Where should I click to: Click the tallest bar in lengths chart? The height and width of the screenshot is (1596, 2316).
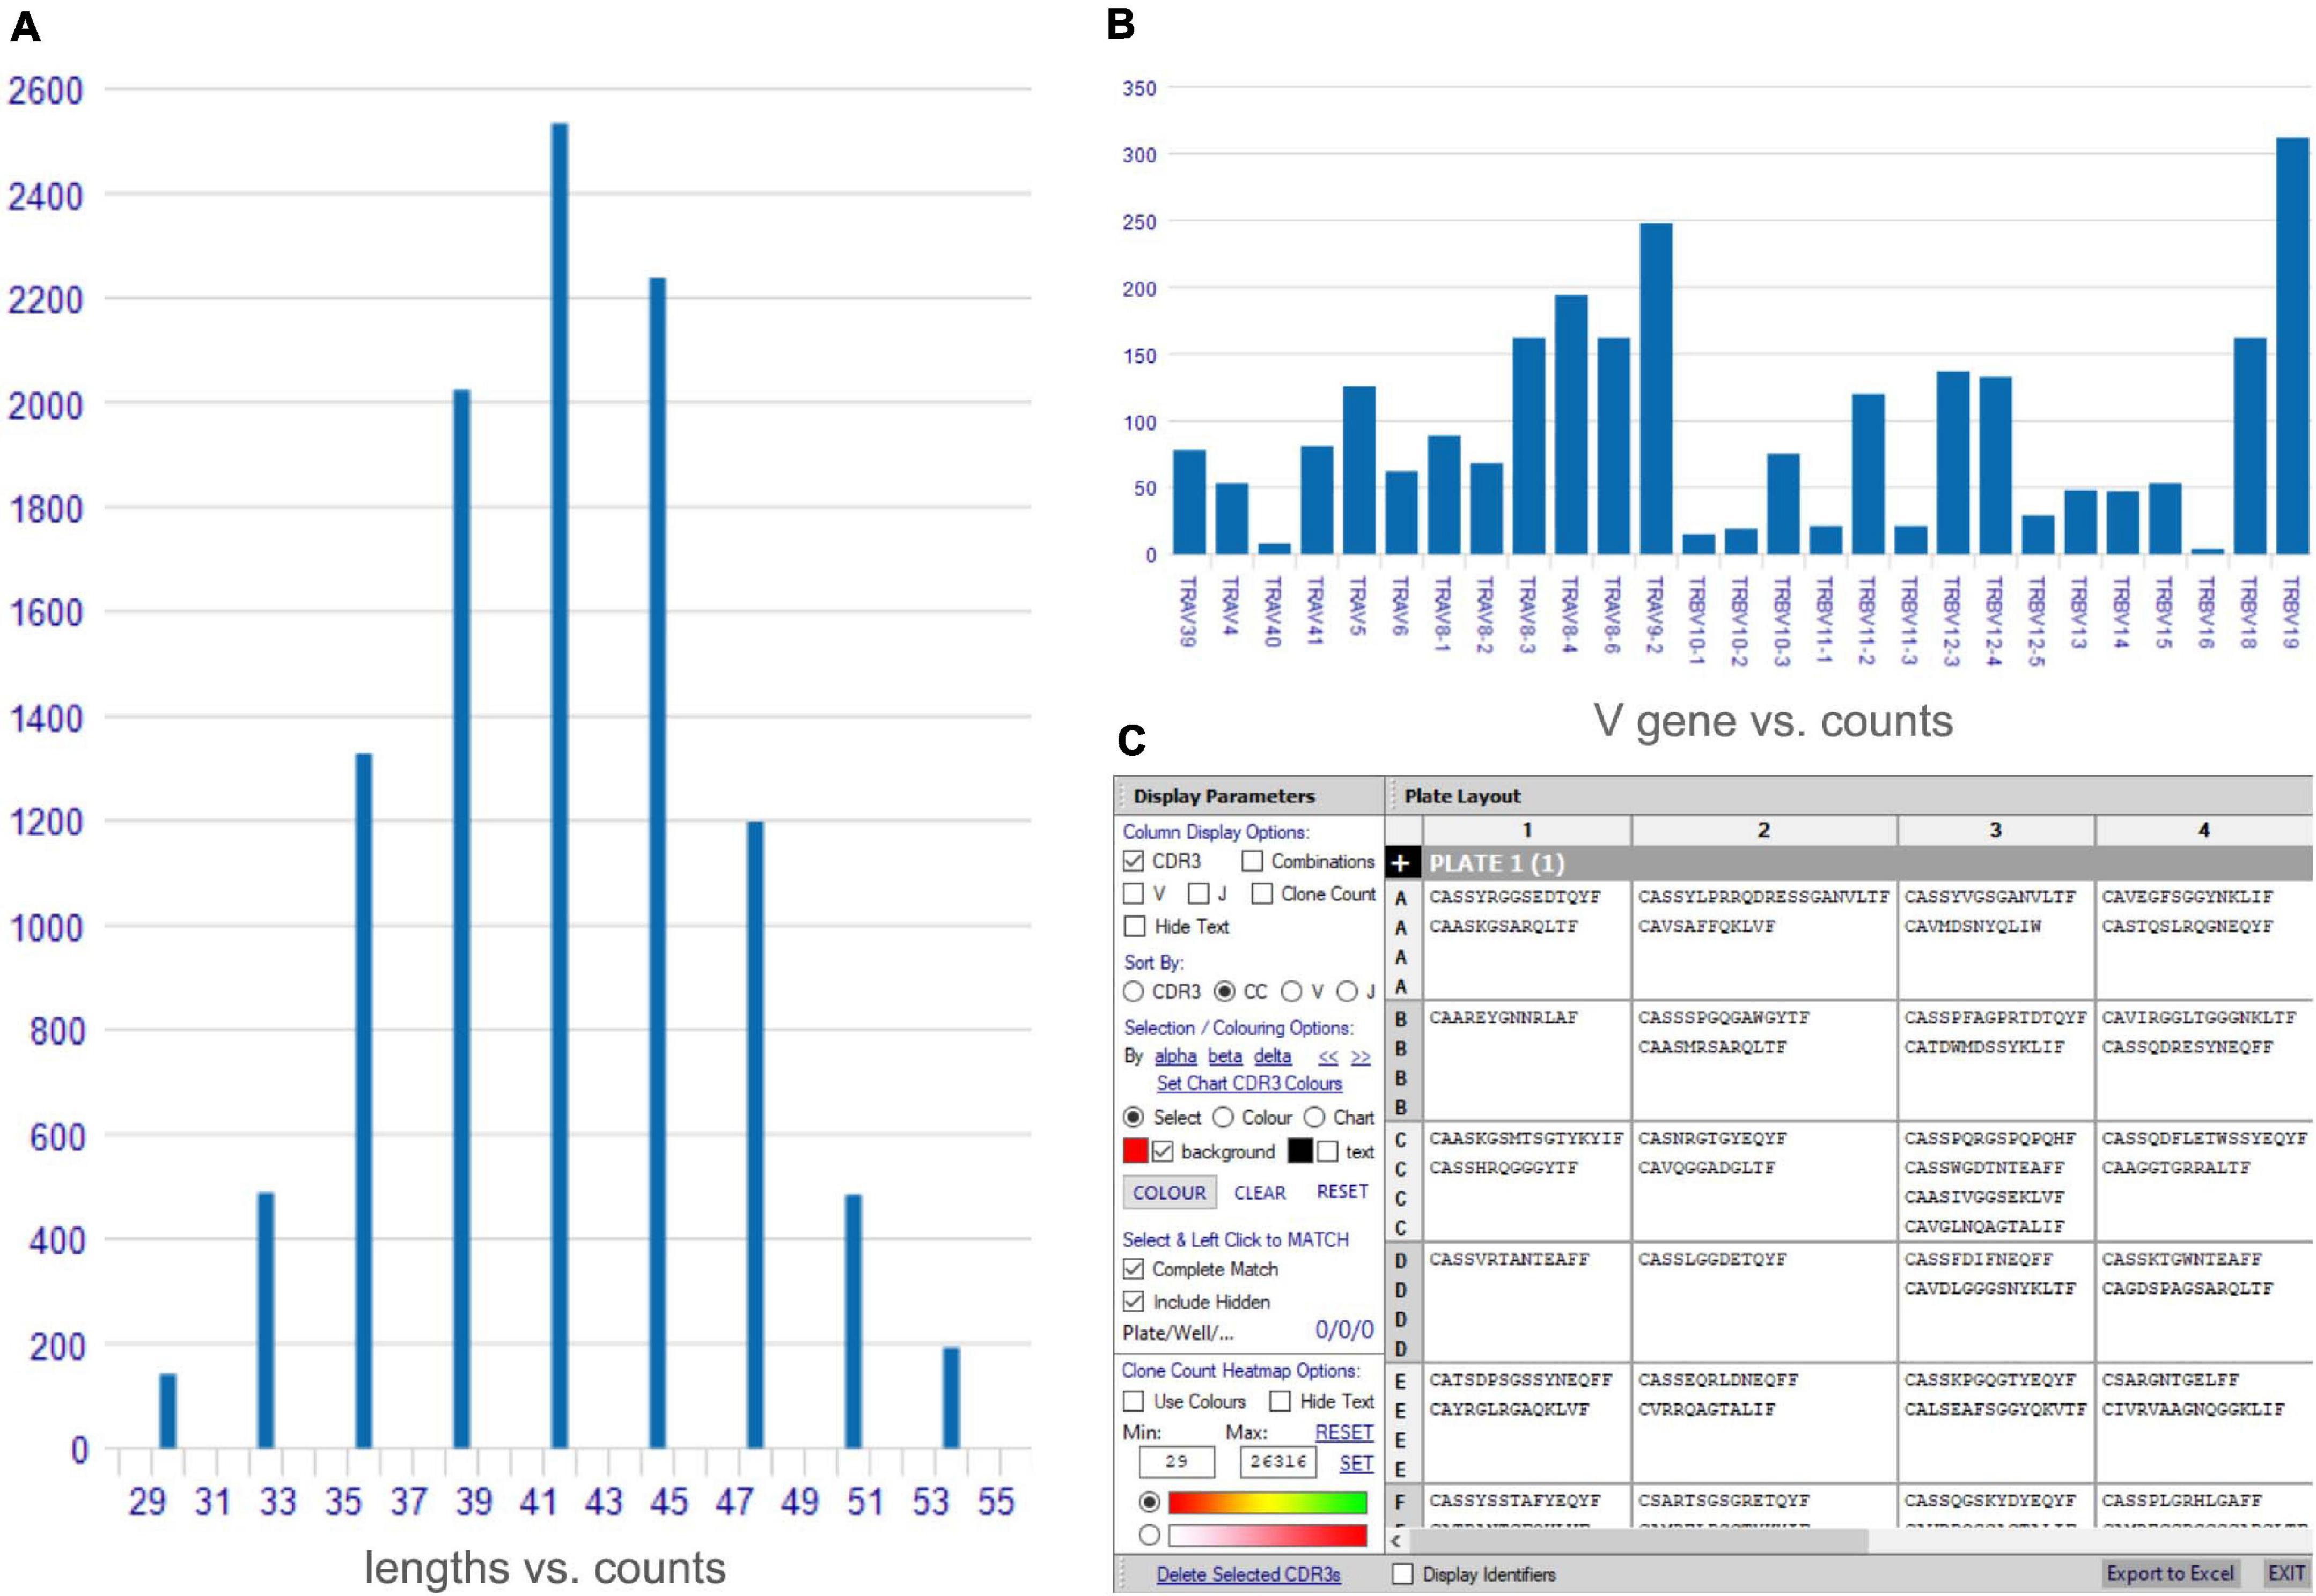559,785
